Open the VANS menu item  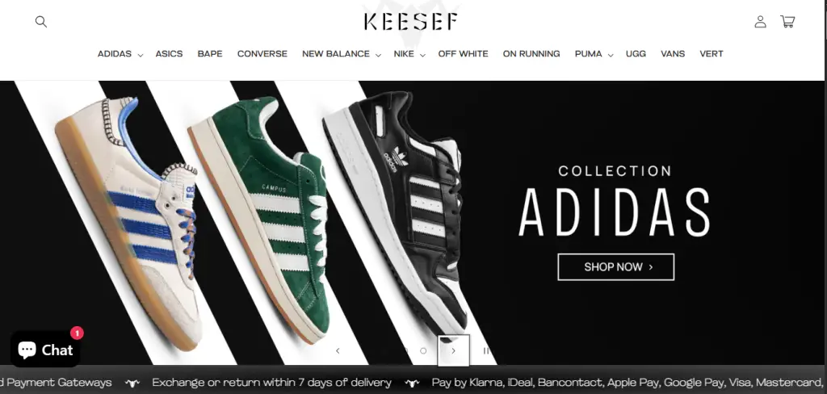[673, 54]
